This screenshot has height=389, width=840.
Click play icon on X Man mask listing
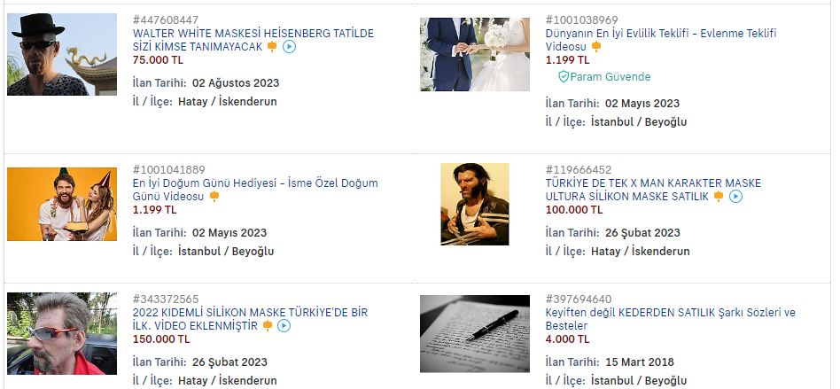[736, 197]
